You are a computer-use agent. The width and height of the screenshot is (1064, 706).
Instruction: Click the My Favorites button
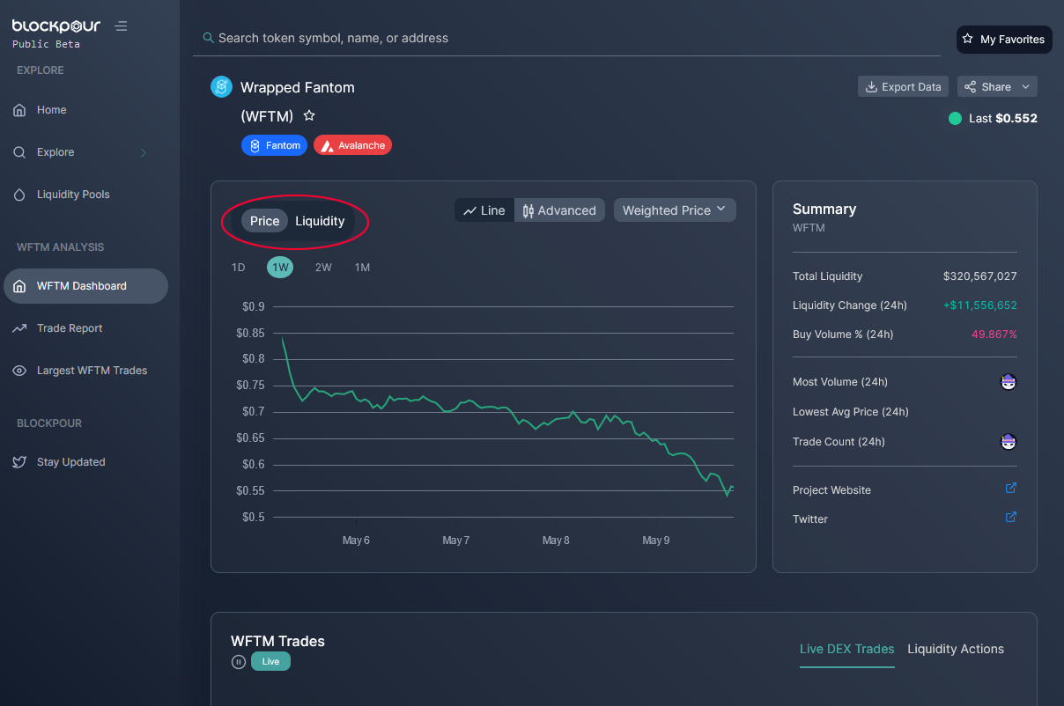pyautogui.click(x=1004, y=40)
